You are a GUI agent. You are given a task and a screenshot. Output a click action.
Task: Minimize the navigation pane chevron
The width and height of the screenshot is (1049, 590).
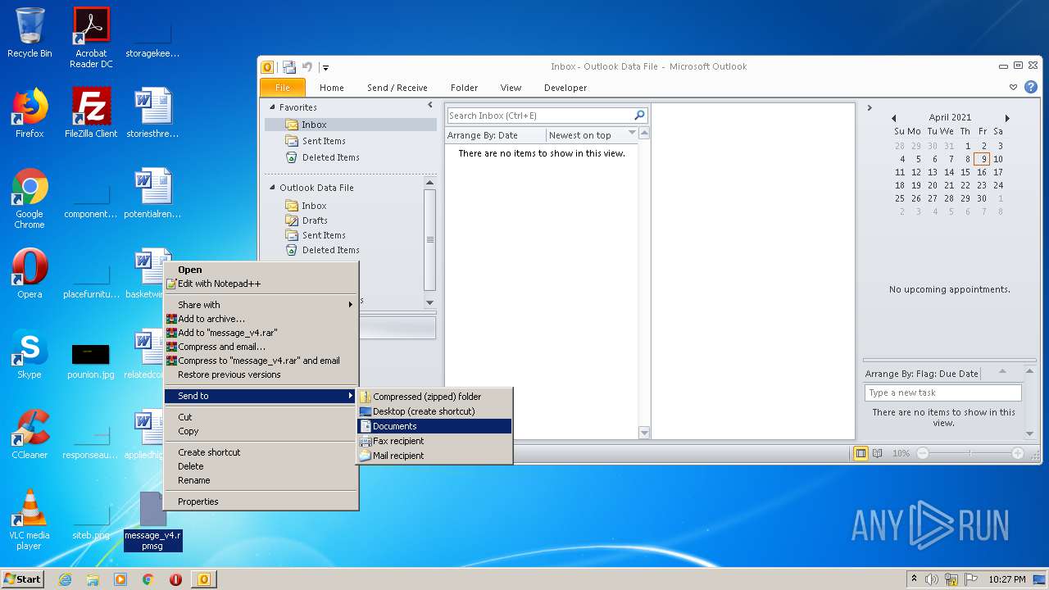click(430, 106)
